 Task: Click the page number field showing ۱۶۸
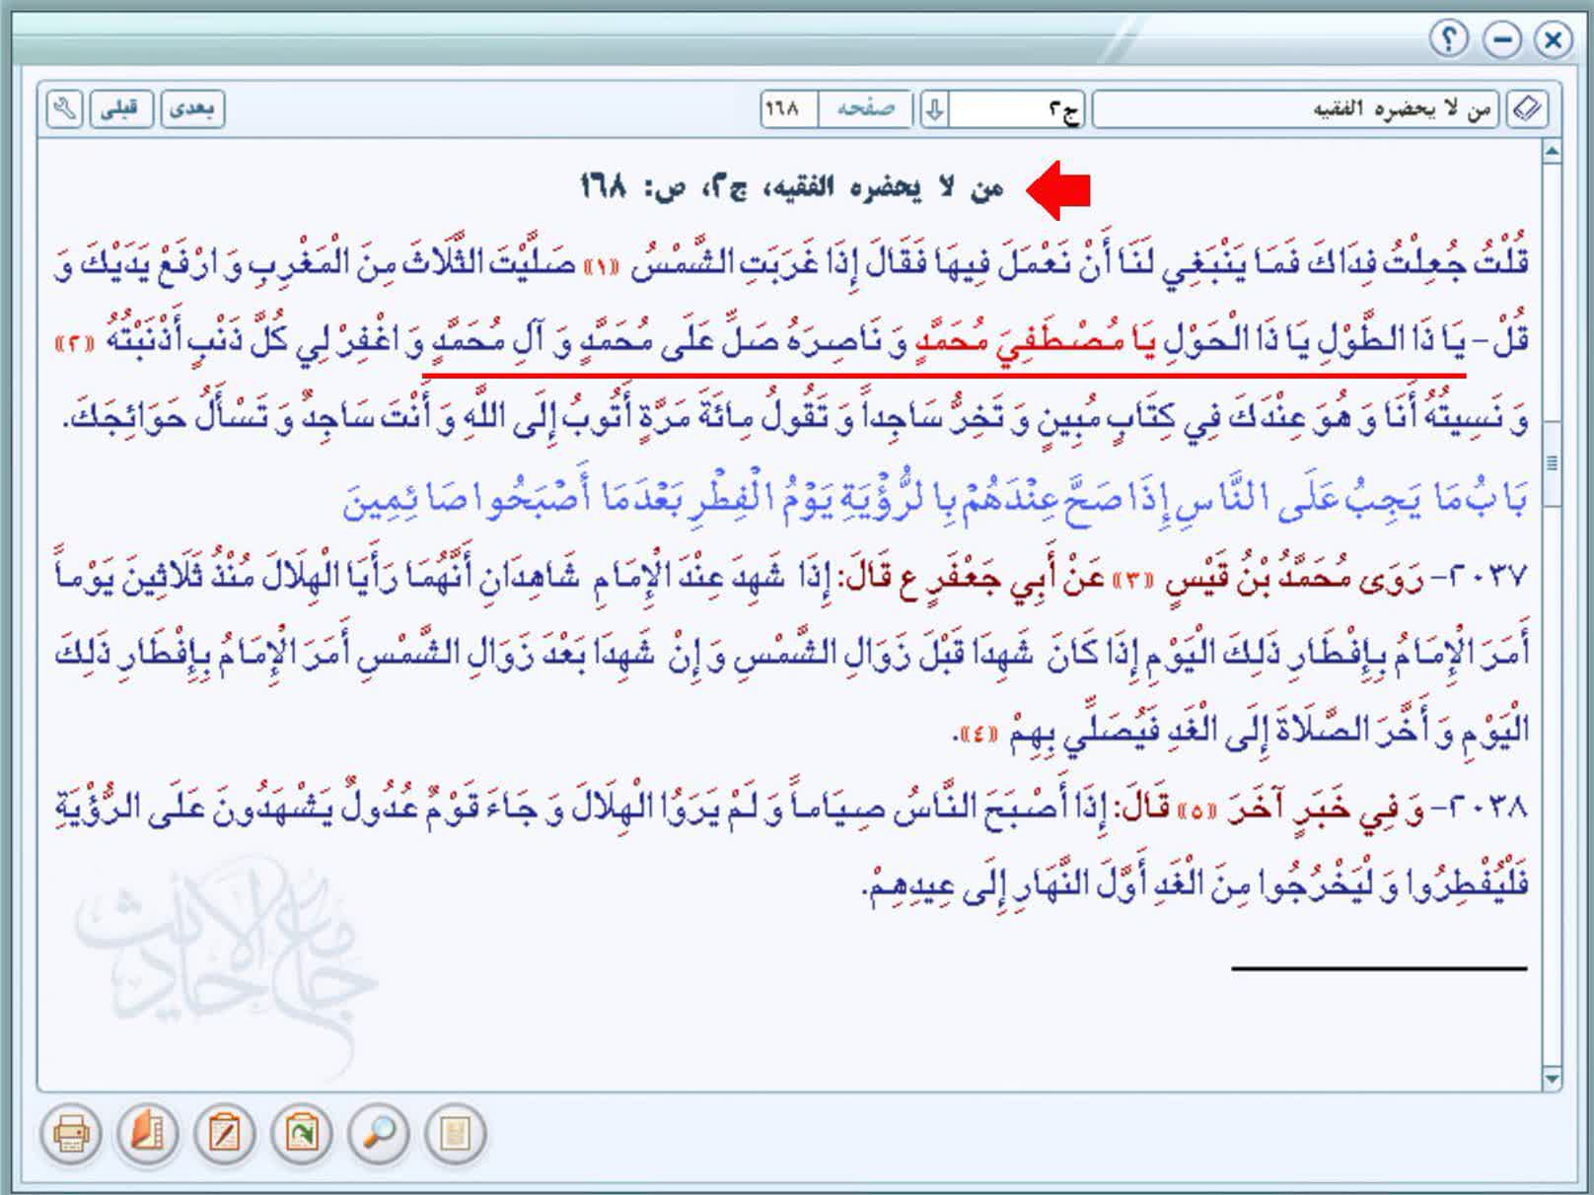[x=788, y=108]
